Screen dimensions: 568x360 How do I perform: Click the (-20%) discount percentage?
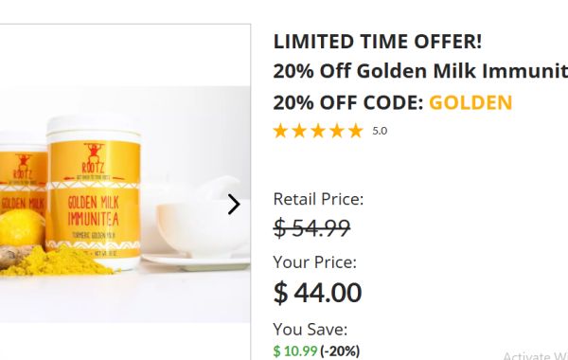[x=340, y=351]
